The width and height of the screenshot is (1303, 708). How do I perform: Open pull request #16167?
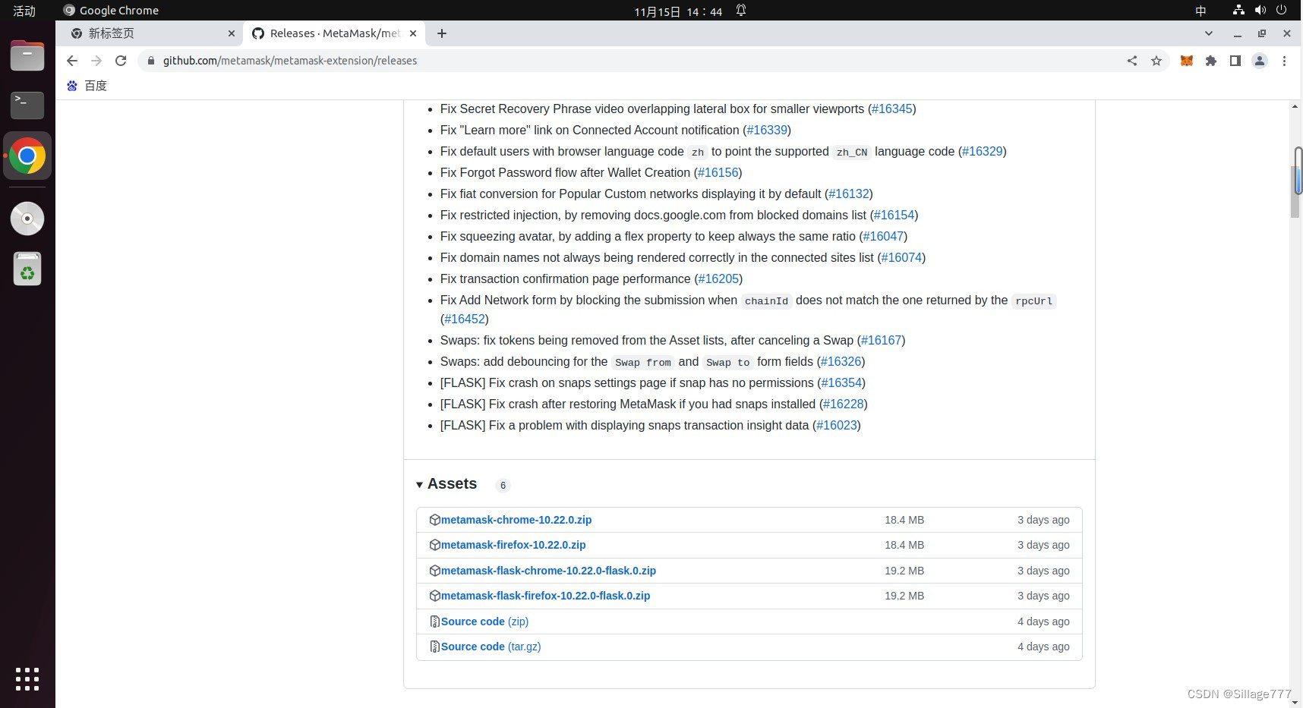(x=881, y=341)
